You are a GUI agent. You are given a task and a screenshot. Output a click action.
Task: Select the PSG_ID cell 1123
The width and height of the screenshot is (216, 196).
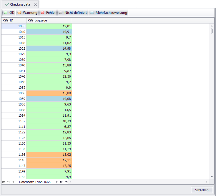(14, 138)
